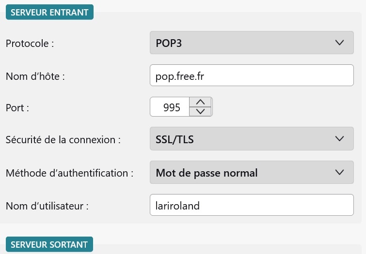Focus the Nom d'hôte field with pop.free.fr

coord(252,75)
